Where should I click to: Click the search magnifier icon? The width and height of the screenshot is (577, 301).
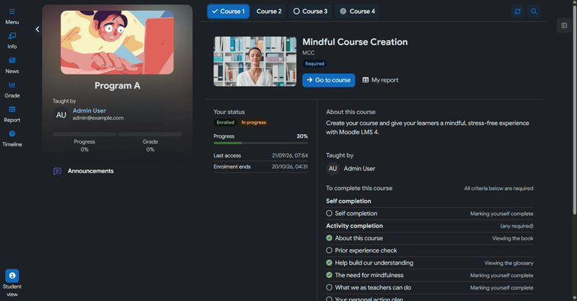tap(534, 12)
